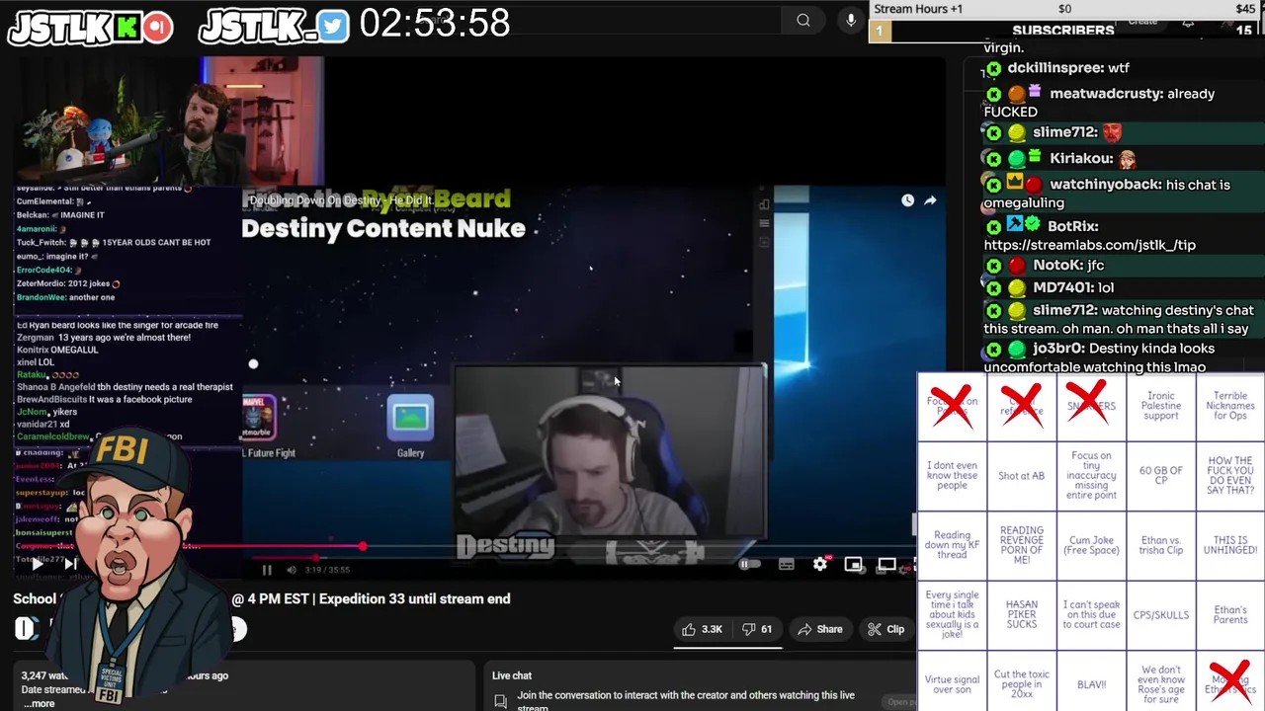Select bingo cell 'Ethan's Parents'
The height and width of the screenshot is (711, 1265).
pyautogui.click(x=1229, y=614)
